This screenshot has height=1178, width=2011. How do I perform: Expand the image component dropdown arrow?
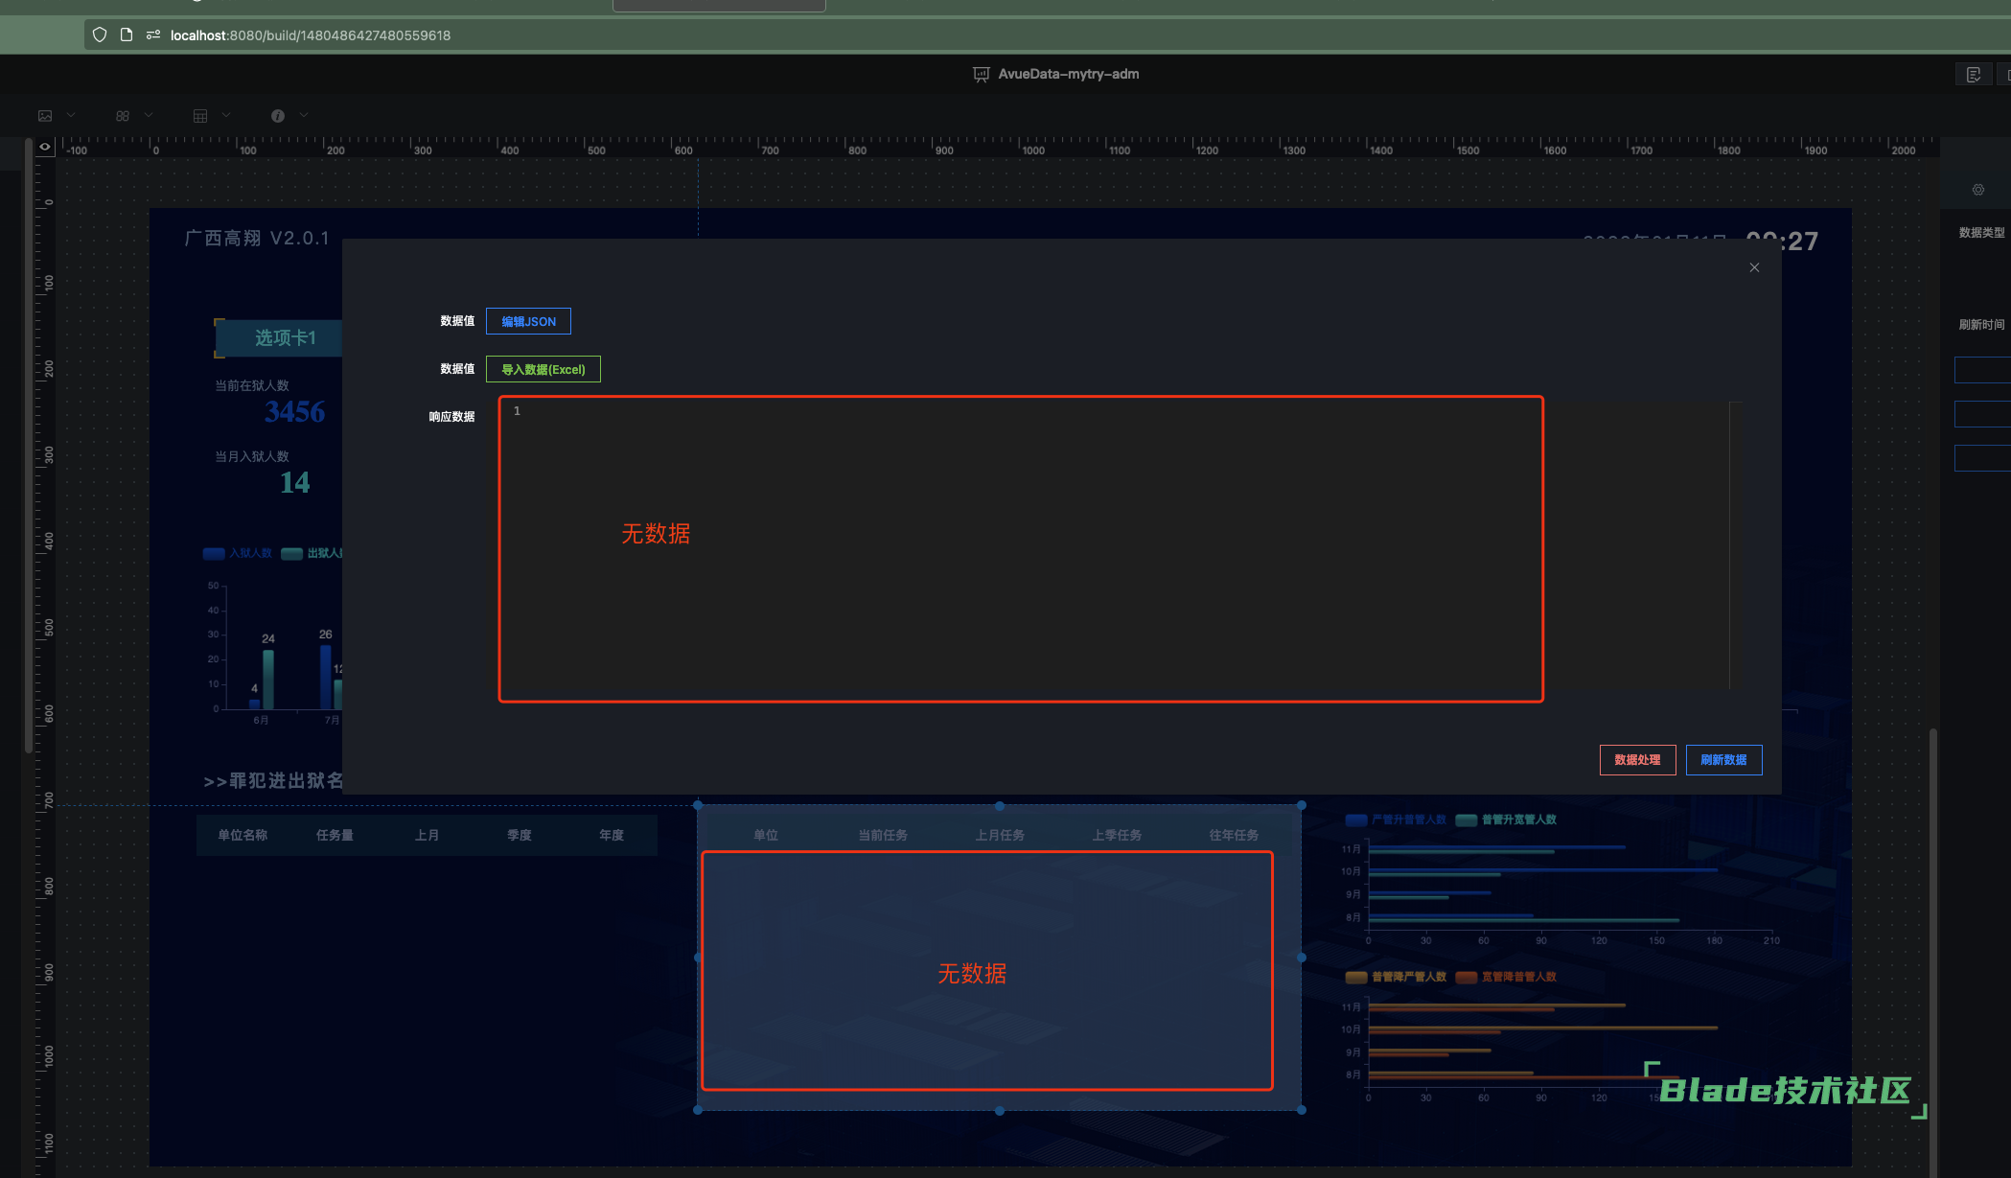pos(71,115)
